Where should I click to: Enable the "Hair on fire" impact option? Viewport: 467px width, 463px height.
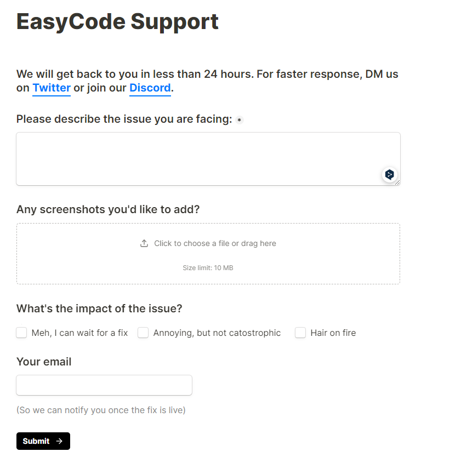coord(300,333)
